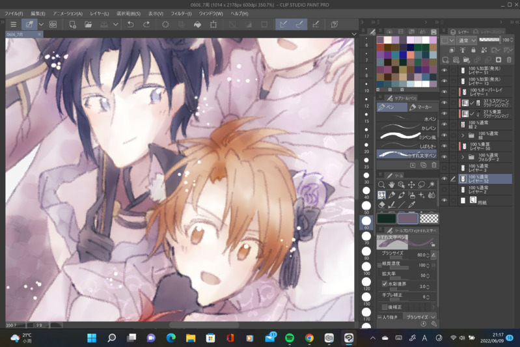This screenshot has height=347, width=520.
Task: Hide layer レイヤー 51 via eye icon
Action: [x=445, y=70]
